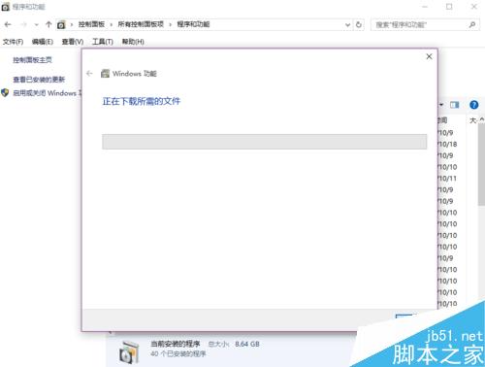The image size is (485, 367).
Task: Click the back arrow in Windows 功能 dialog
Action: 89,74
